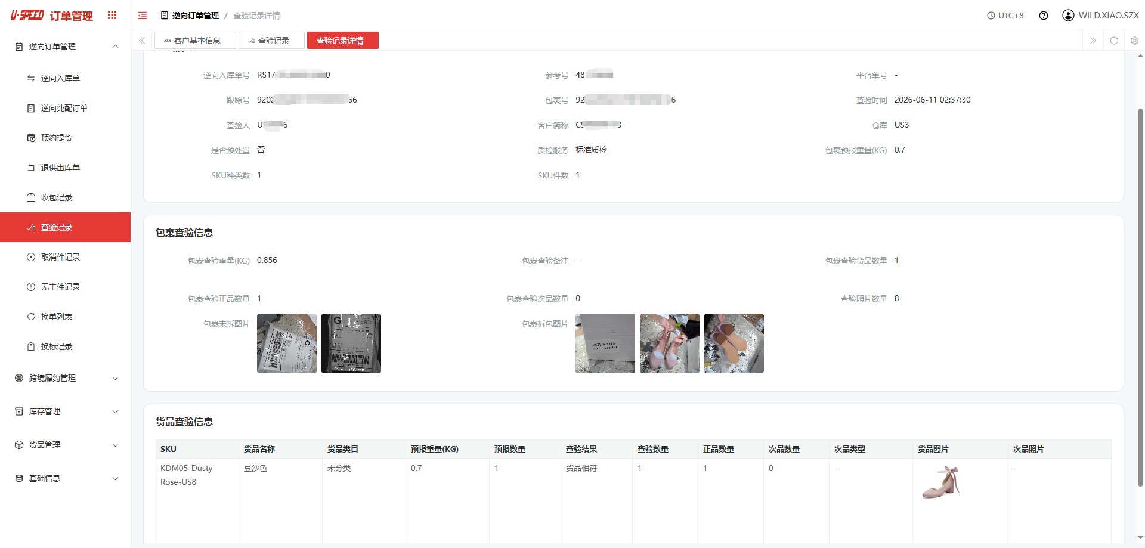Click the 标准质检 service value
The width and height of the screenshot is (1145, 548).
coord(591,150)
